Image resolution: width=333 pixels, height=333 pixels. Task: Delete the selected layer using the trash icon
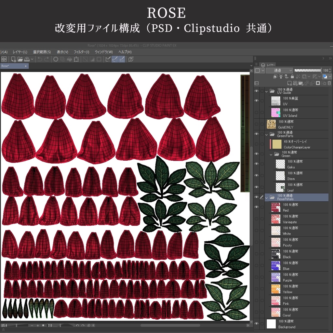[329, 83]
